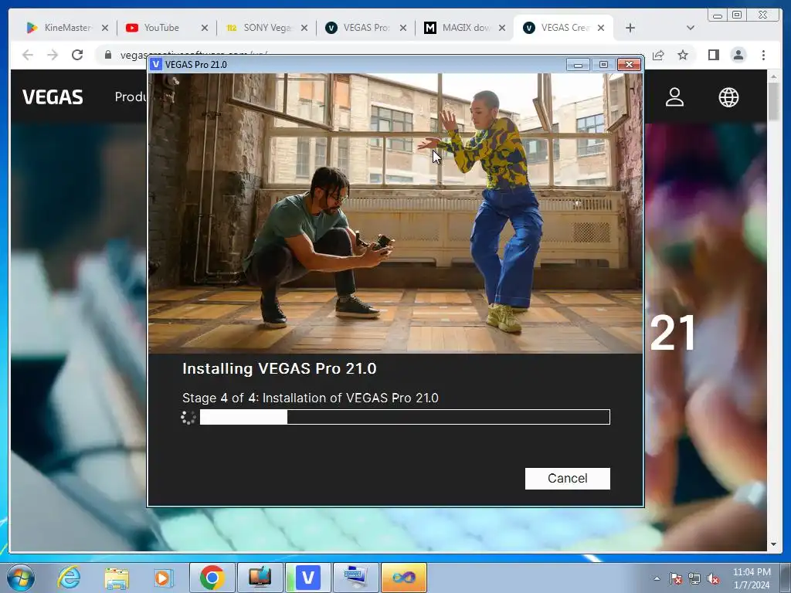Viewport: 791px width, 593px height.
Task: Open the Windows Start menu
Action: click(x=21, y=578)
